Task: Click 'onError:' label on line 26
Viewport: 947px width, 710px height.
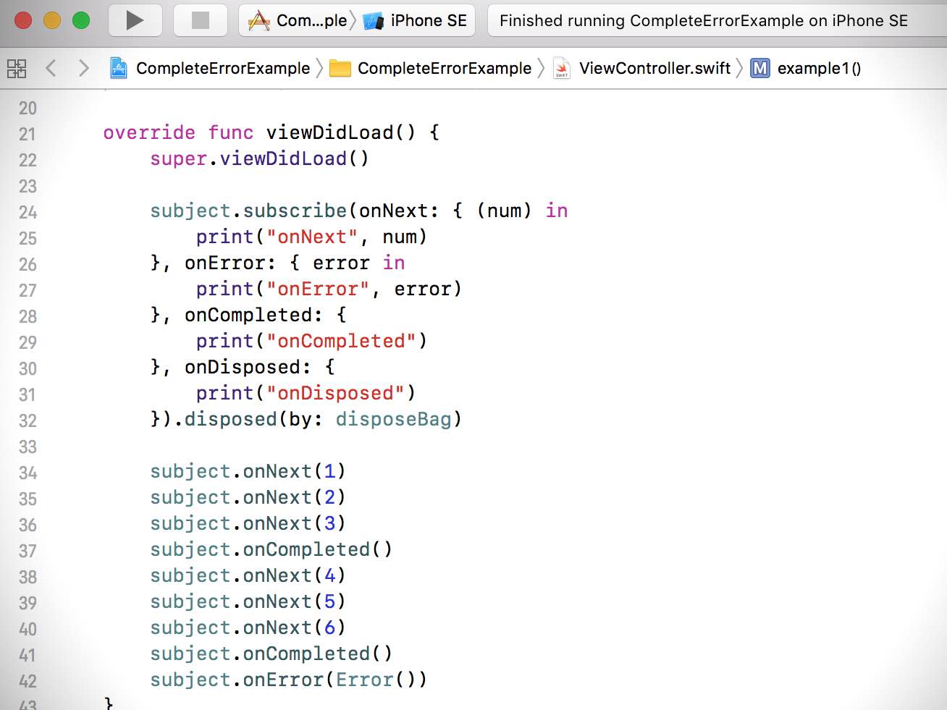Action: click(x=231, y=263)
